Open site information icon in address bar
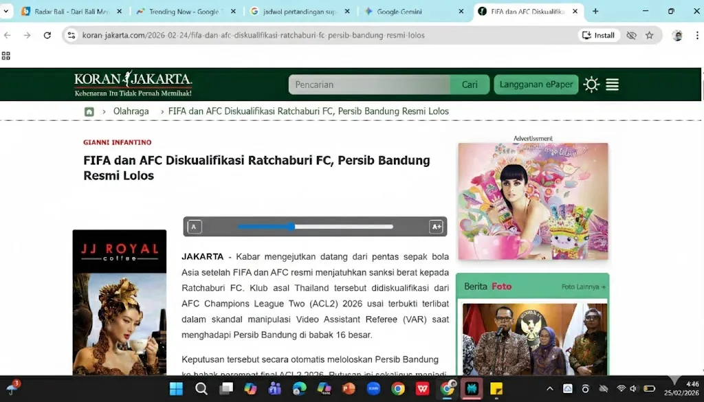 (x=71, y=35)
